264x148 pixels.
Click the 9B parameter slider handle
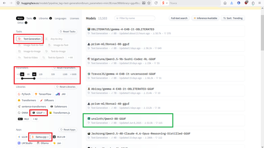click(34, 78)
